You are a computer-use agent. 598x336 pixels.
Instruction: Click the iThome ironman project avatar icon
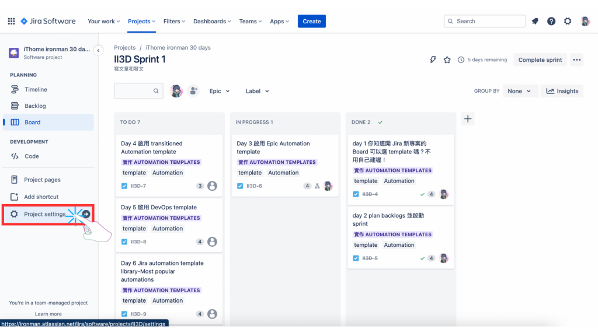14,52
